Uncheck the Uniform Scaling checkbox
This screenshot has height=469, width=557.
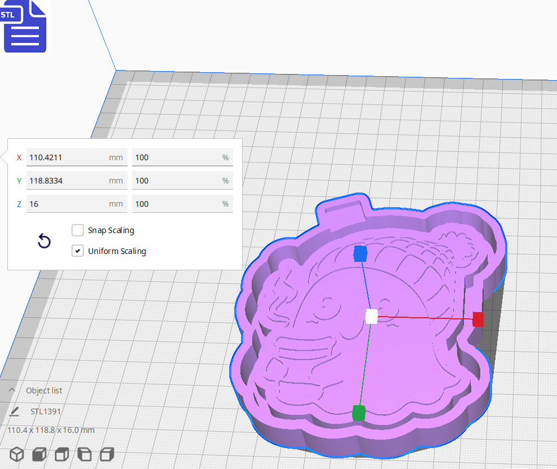coord(77,251)
